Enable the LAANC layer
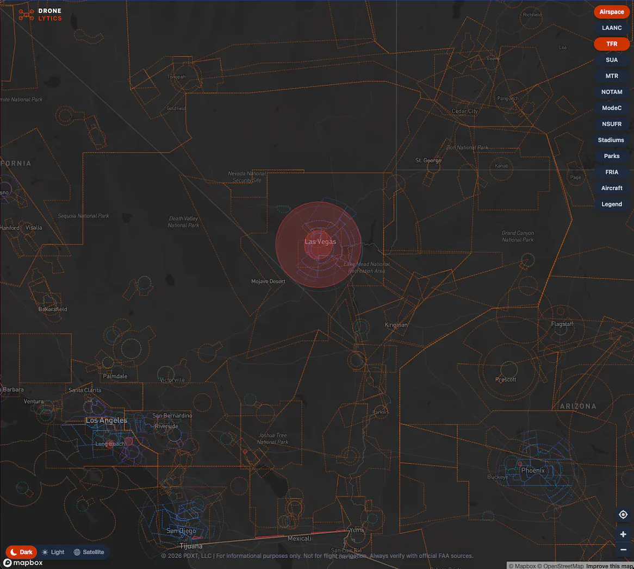 pos(611,28)
